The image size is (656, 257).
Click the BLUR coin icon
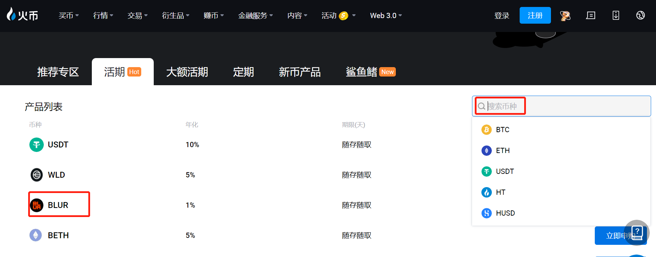(x=37, y=205)
